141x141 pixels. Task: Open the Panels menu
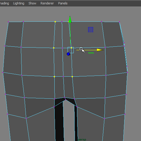pos(63,3)
